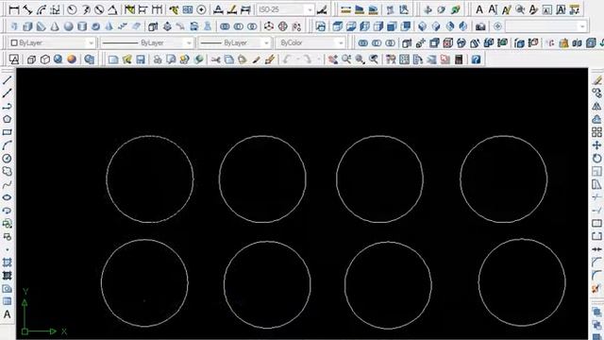Open the ByLayer color dropdown
The width and height of the screenshot is (604, 340).
pyautogui.click(x=53, y=42)
